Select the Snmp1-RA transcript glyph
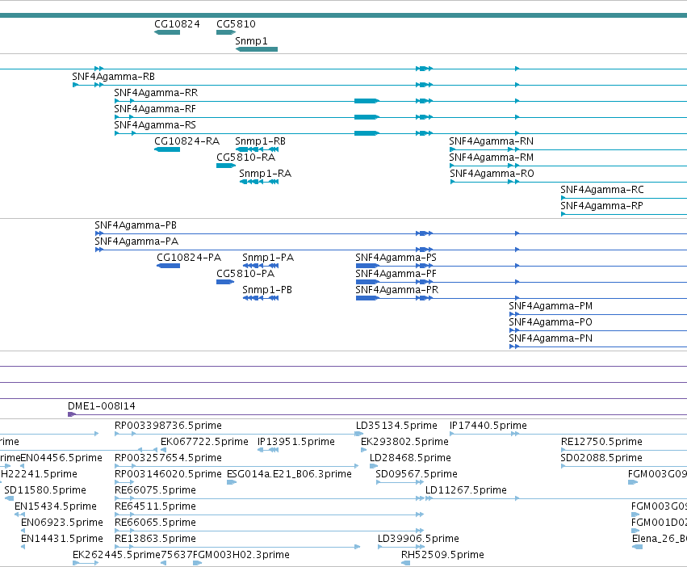Screen dimensions: 687x567 259,182
